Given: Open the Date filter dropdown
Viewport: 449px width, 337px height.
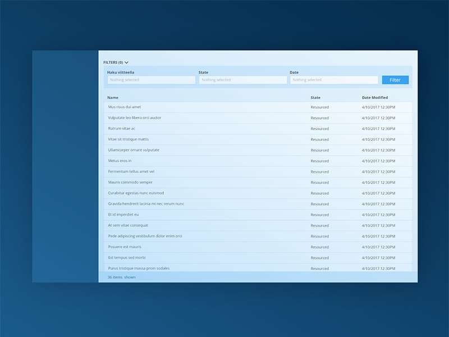Looking at the screenshot, I should (332, 80).
